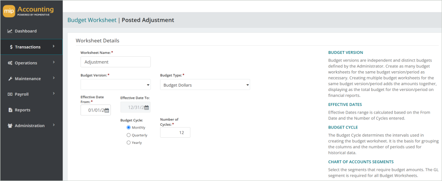
Task: Select the Quarterly budget cycle option
Action: tap(129, 135)
